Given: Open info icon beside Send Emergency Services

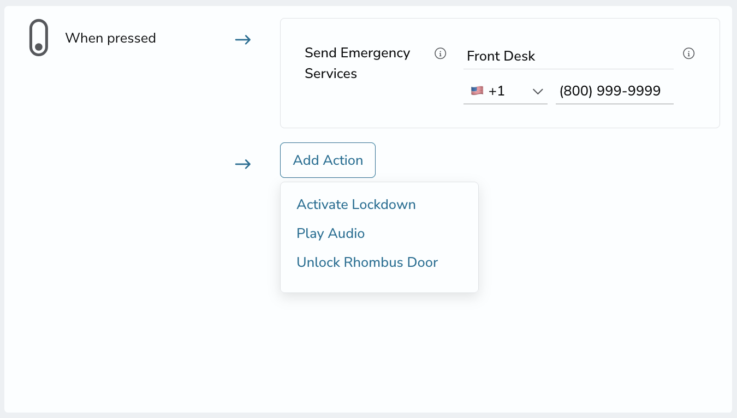Looking at the screenshot, I should (x=440, y=53).
